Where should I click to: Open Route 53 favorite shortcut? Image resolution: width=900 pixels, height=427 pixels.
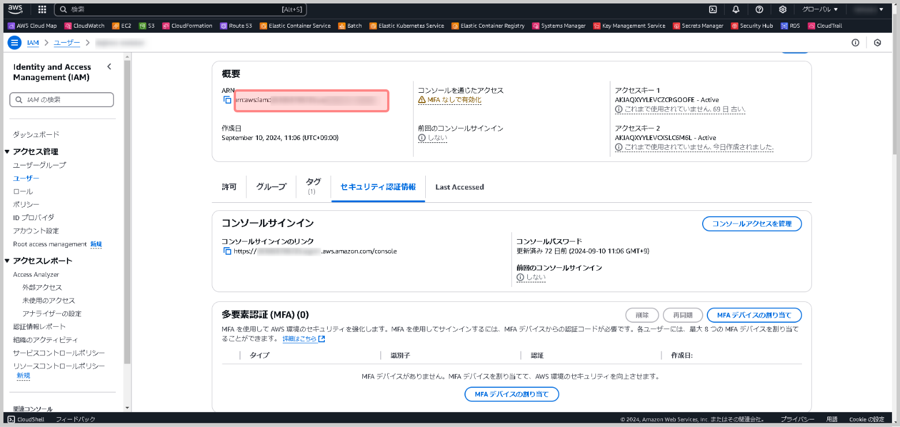click(x=236, y=25)
